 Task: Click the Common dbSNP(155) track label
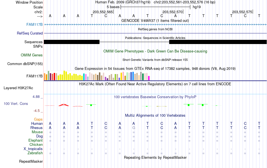[x=25, y=64]
